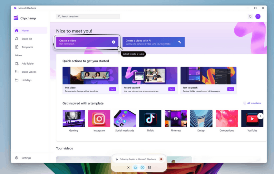Click the All templates grid icon
Viewport: 274px width, 174px height.
tap(245, 103)
